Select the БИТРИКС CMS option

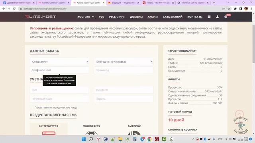tap(134, 129)
